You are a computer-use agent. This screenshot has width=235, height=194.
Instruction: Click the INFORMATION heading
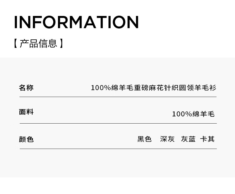pos(76,22)
